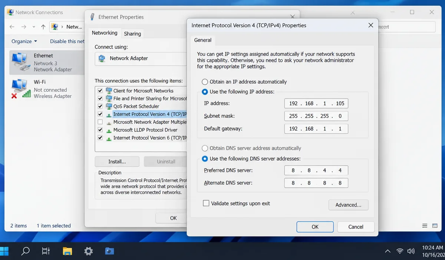Uncheck QoS Packet Scheduler
This screenshot has width=445, height=260.
pyautogui.click(x=100, y=106)
